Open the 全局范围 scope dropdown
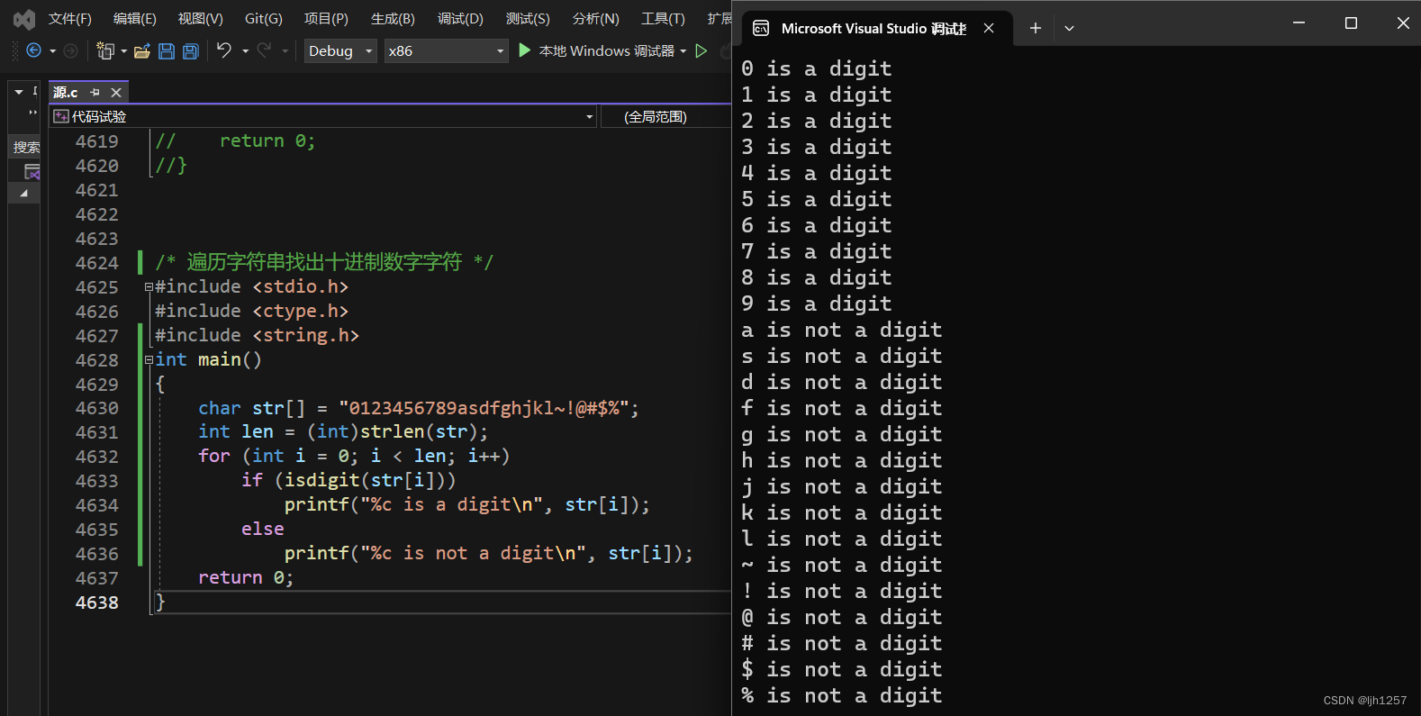 666,116
